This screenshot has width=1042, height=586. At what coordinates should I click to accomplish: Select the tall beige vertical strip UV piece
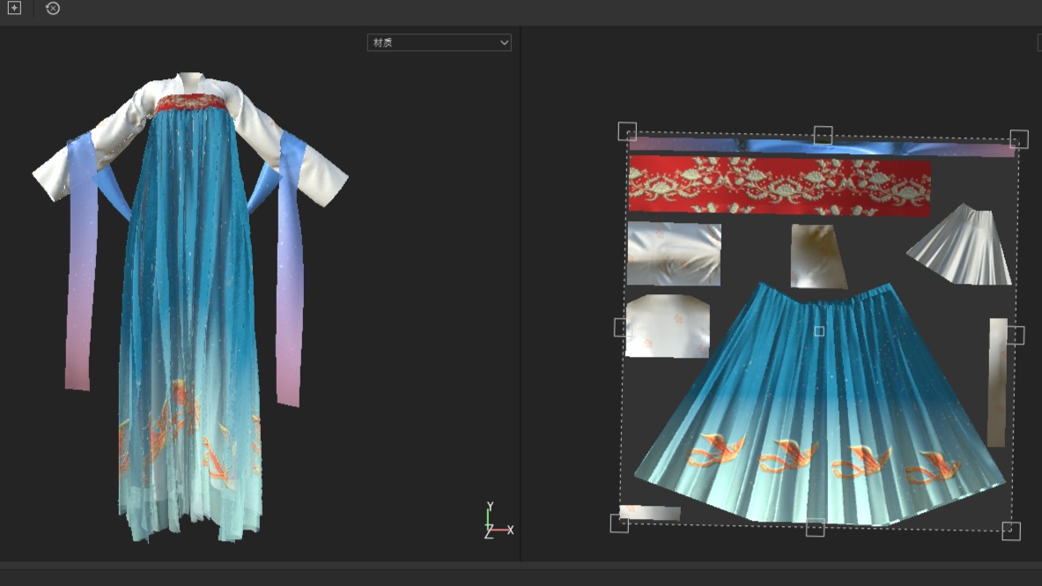997,382
